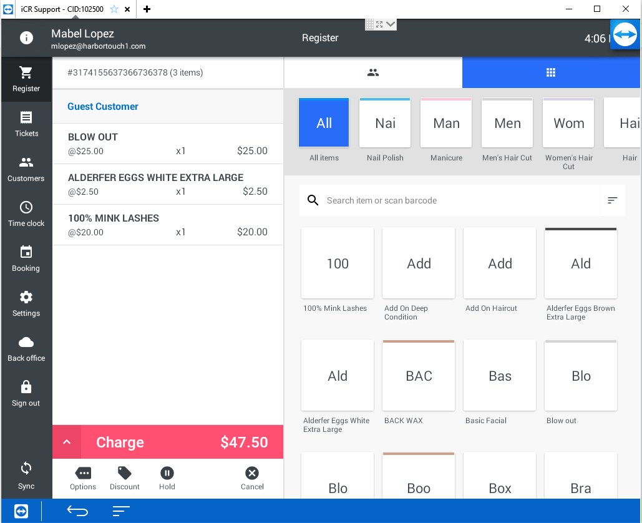Open Back office cloud icon
642x523 pixels.
pos(26,349)
